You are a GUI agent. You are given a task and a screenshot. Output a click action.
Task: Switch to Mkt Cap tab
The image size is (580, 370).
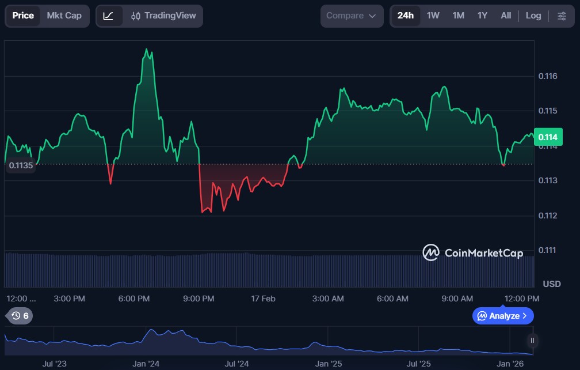[x=64, y=16]
